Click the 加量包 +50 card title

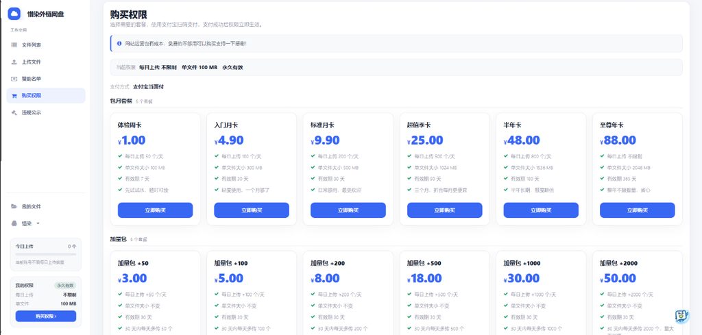[x=133, y=264]
